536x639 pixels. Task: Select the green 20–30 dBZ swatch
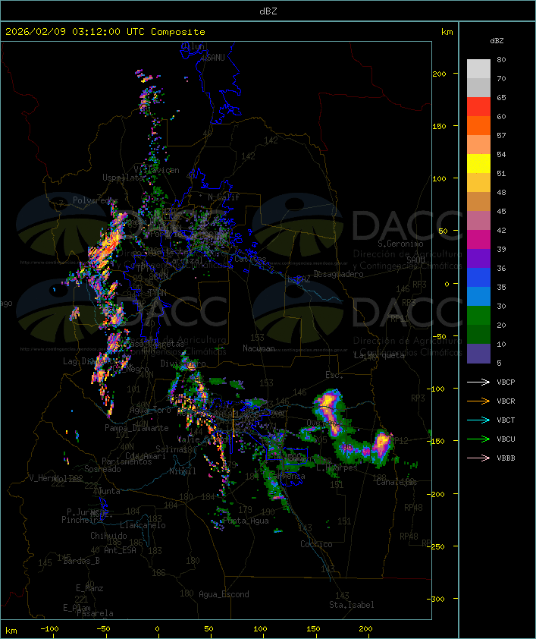tap(478, 315)
